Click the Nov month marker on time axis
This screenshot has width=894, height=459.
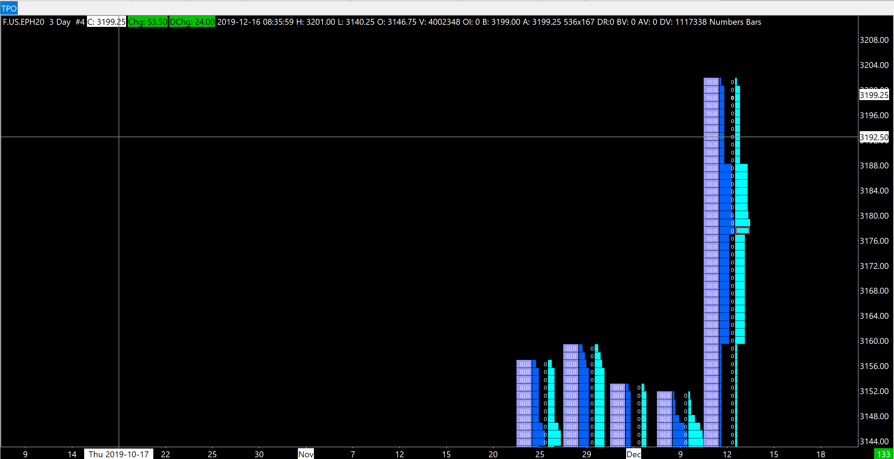306,454
